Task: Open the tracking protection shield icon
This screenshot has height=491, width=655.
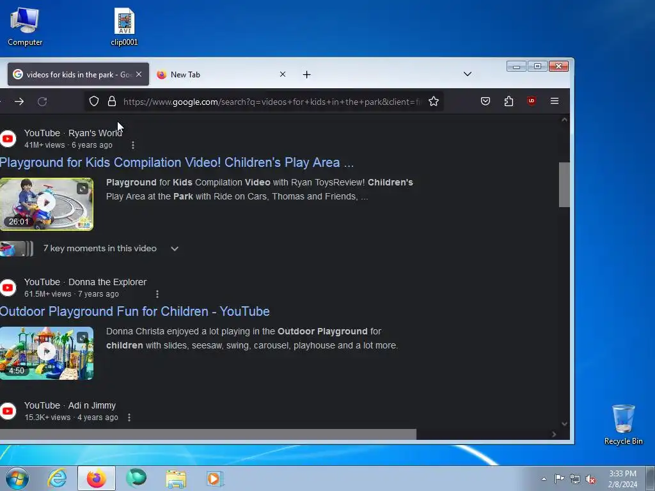Action: pyautogui.click(x=94, y=101)
